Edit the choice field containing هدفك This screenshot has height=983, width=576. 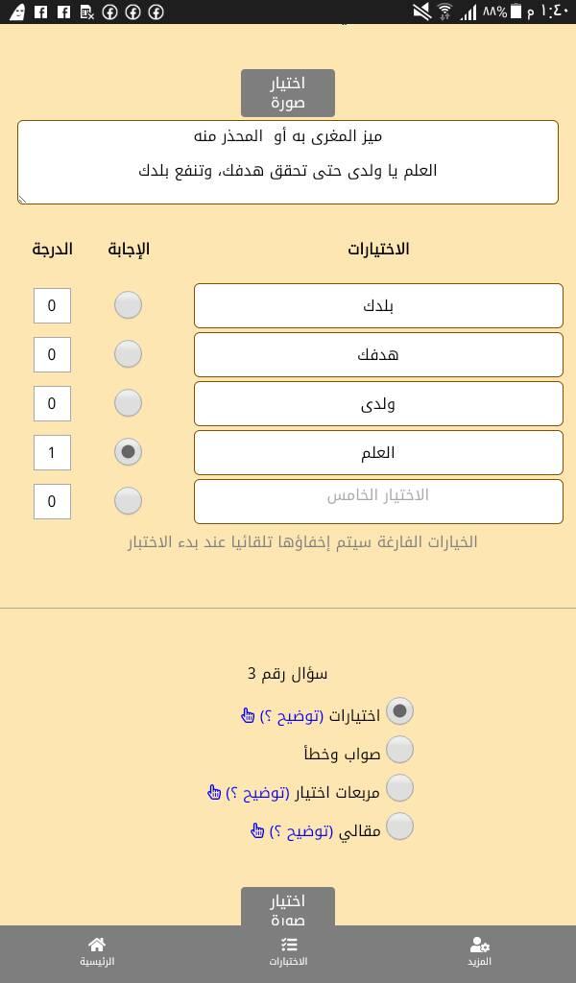click(378, 354)
